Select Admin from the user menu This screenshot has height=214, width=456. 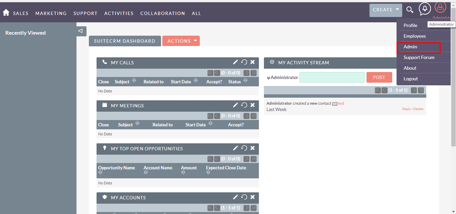pyautogui.click(x=410, y=47)
